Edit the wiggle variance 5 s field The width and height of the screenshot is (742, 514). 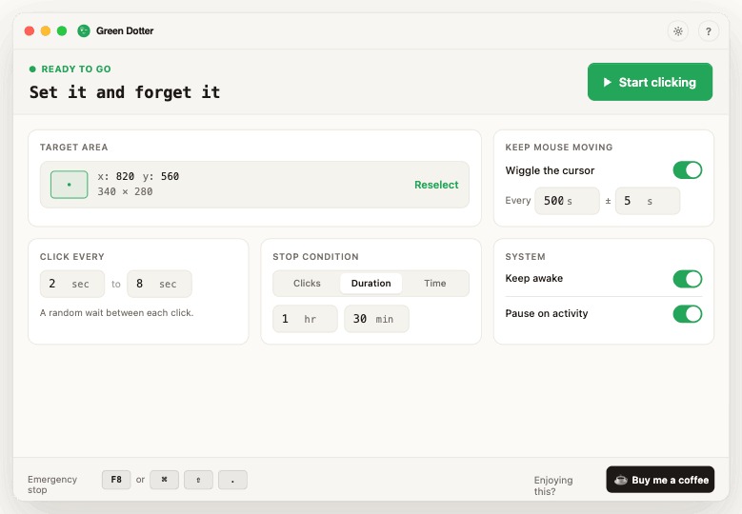tap(648, 201)
